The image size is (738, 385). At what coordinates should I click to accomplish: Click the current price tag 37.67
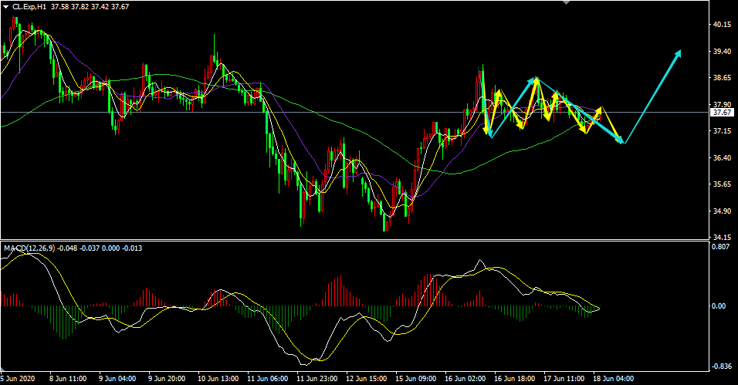pos(723,113)
